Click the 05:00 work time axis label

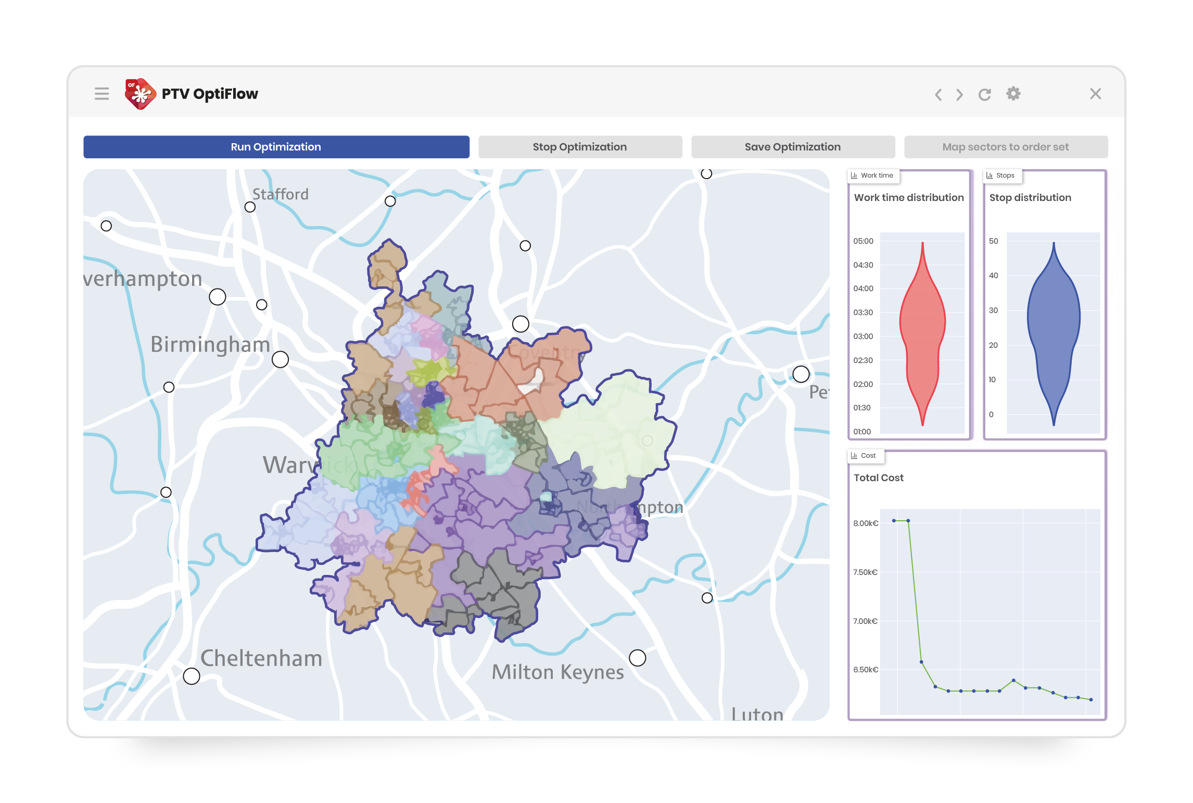tap(863, 241)
